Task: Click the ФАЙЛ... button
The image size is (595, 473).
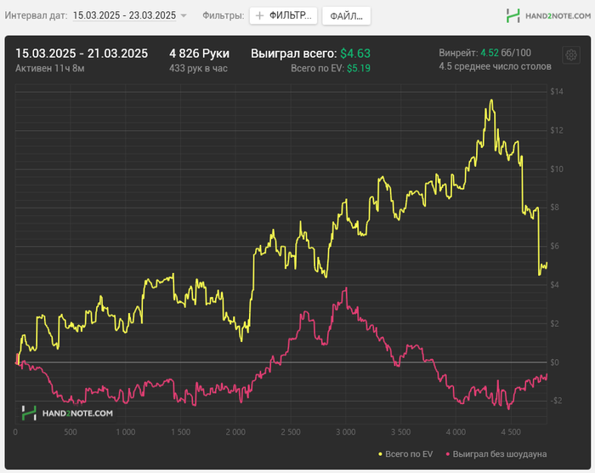Action: tap(346, 16)
